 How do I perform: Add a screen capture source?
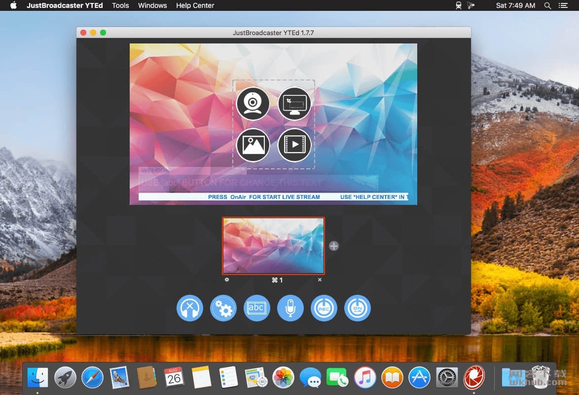[x=294, y=104]
